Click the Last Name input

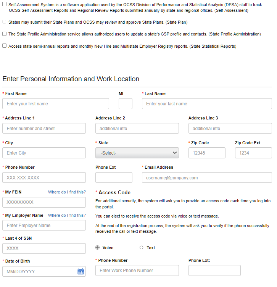click(207, 104)
